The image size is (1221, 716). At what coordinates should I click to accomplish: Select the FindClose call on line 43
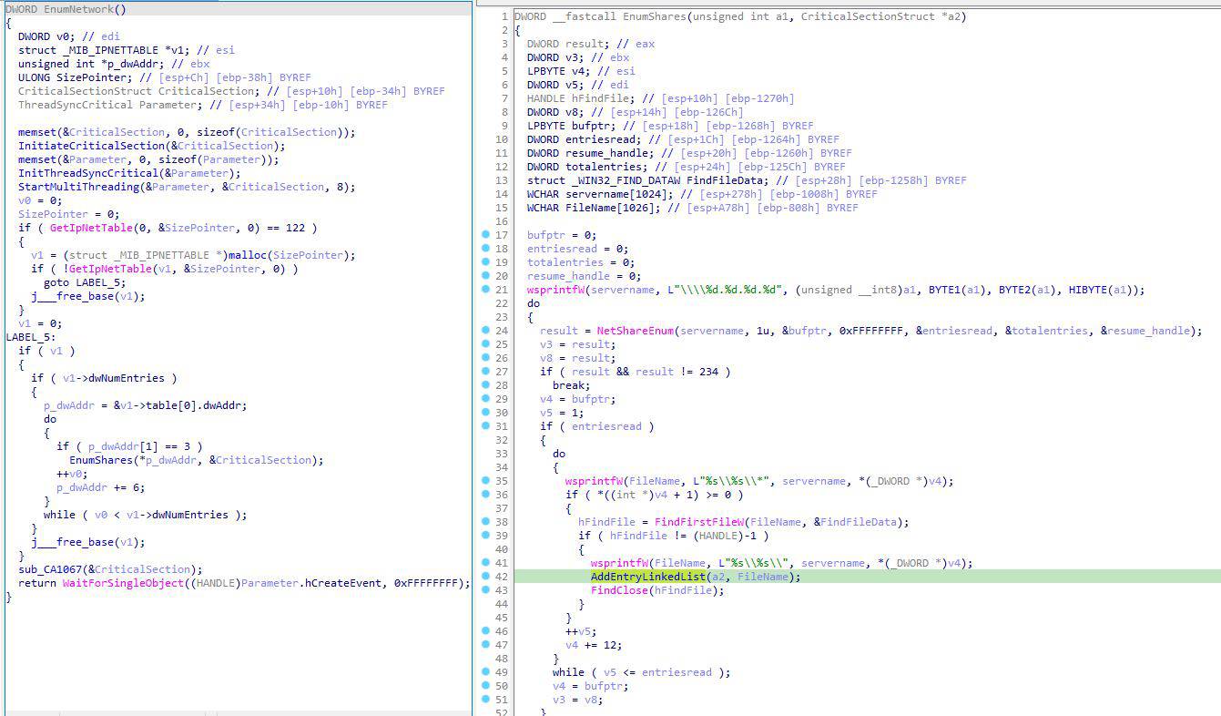[618, 590]
